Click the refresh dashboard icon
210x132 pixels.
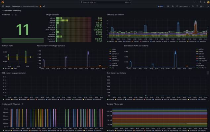(197, 6)
